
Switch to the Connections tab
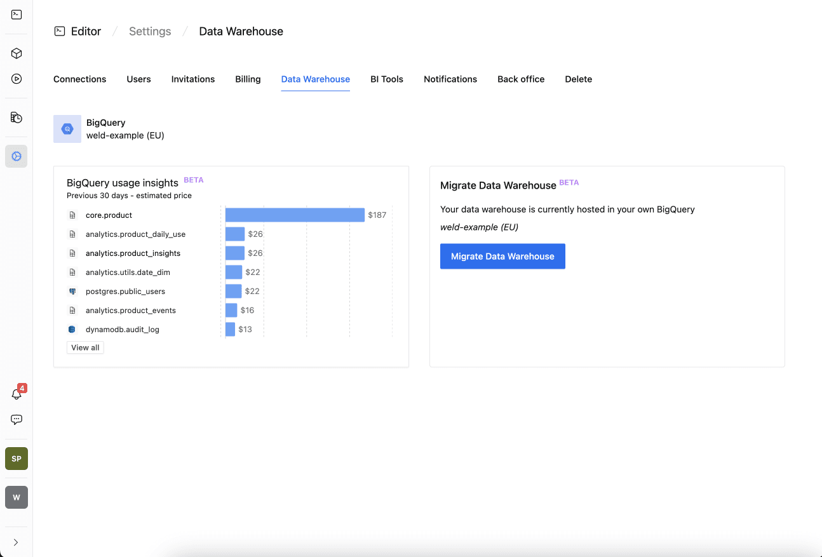(x=79, y=79)
